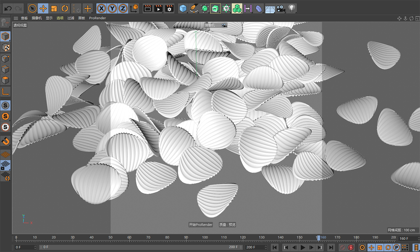Open the 显示 display menu
This screenshot has width=420, height=252.
coord(49,18)
